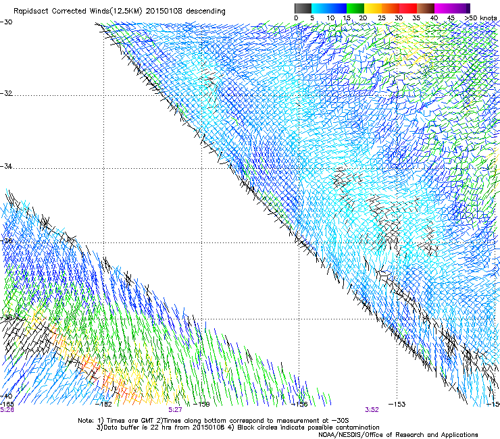Click the red 30-35 knots legend color

(408, 8)
